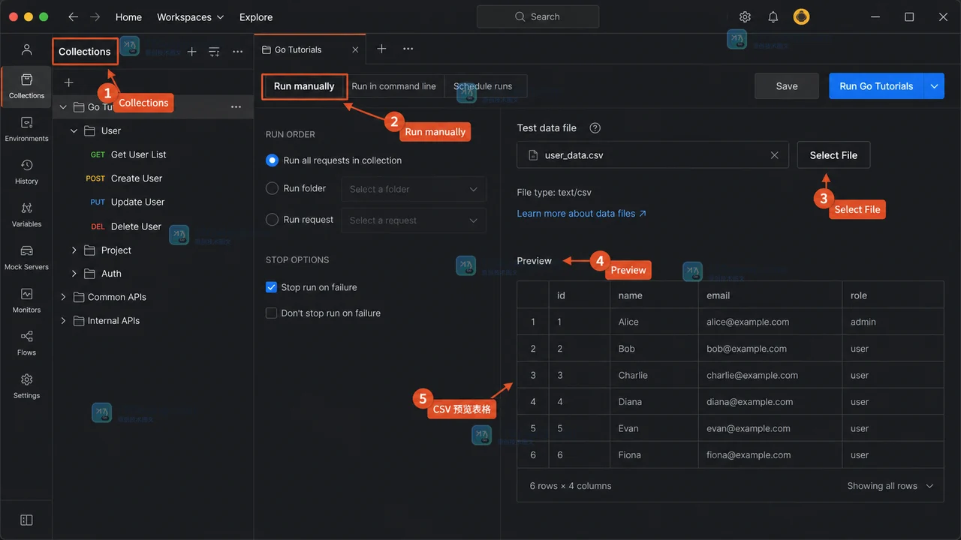
Task: Click the plus icon below the Collections header
Action: tap(68, 82)
